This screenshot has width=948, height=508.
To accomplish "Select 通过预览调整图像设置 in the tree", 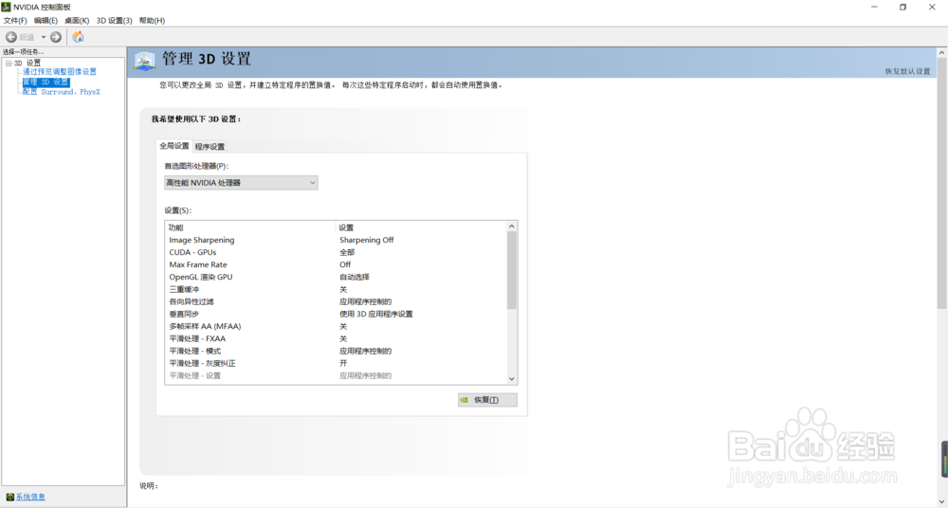I will click(x=60, y=71).
